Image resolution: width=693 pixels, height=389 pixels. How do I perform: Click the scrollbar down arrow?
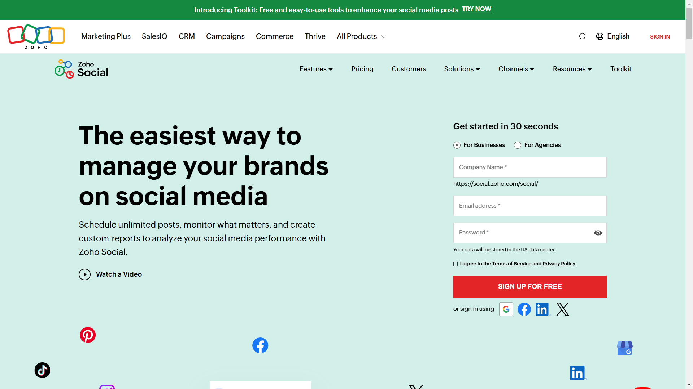(689, 385)
